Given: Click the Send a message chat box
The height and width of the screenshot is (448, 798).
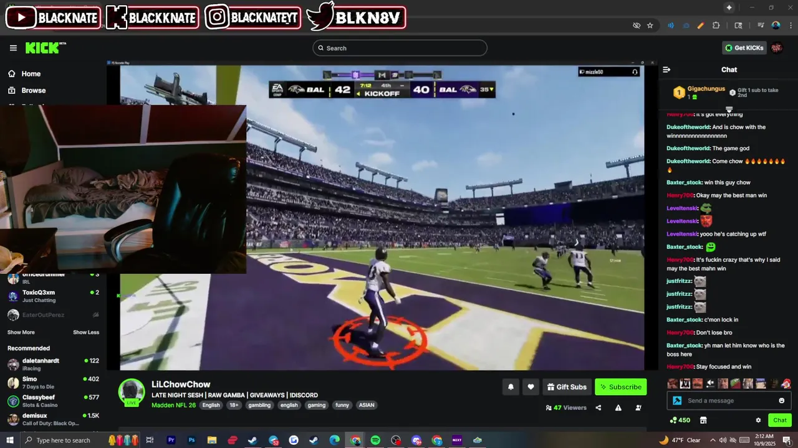Looking at the screenshot, I should tap(729, 401).
